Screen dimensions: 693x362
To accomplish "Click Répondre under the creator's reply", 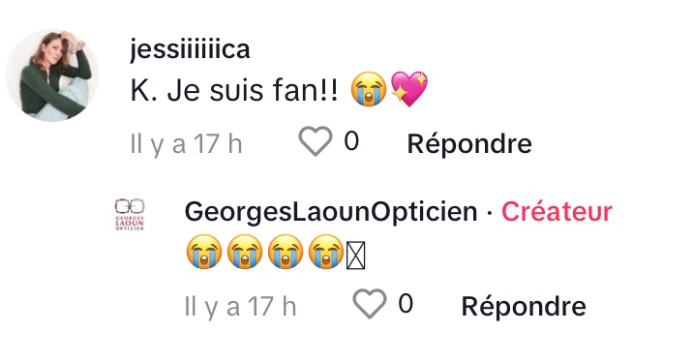I will click(524, 306).
